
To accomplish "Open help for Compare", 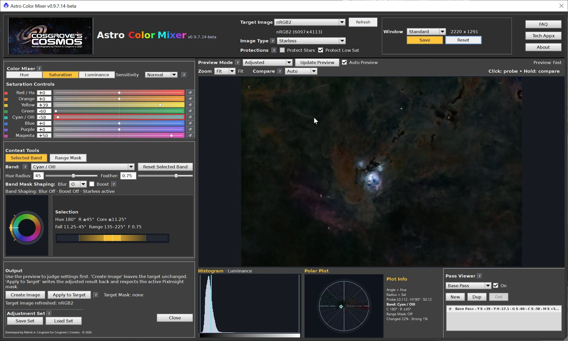I will pos(280,71).
